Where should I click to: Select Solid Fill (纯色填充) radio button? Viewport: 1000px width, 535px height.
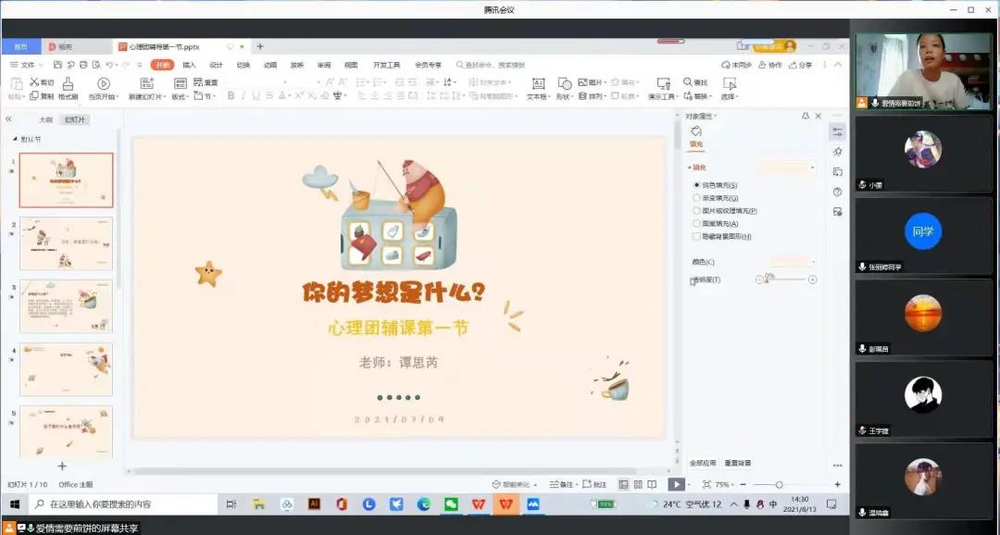[696, 185]
